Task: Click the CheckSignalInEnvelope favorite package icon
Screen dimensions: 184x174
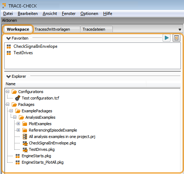Action: (x=9, y=46)
